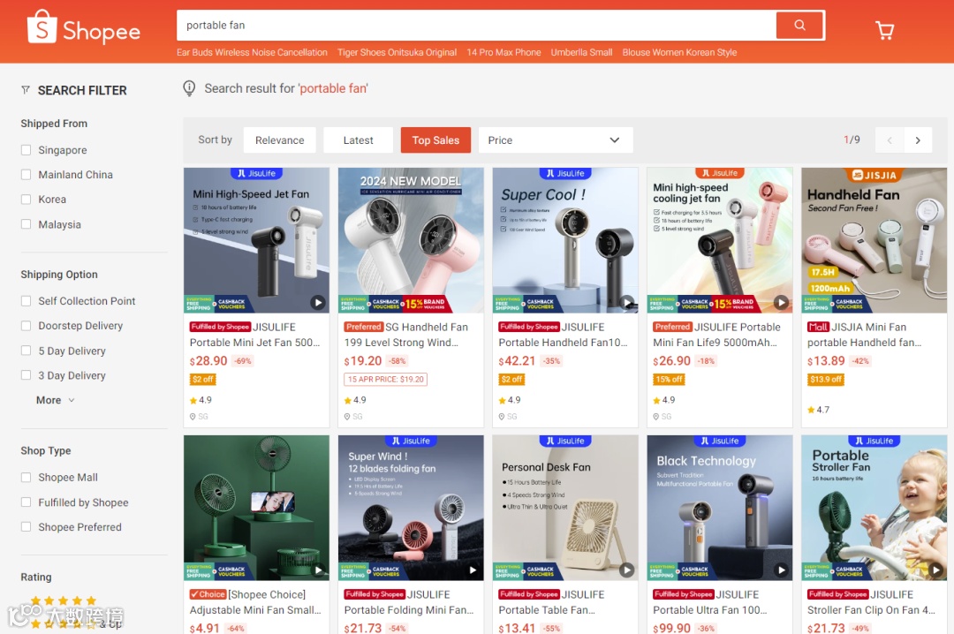Play video on Portable Mini Jet Fan image
Viewport: 954px width, 634px height.
tap(318, 302)
